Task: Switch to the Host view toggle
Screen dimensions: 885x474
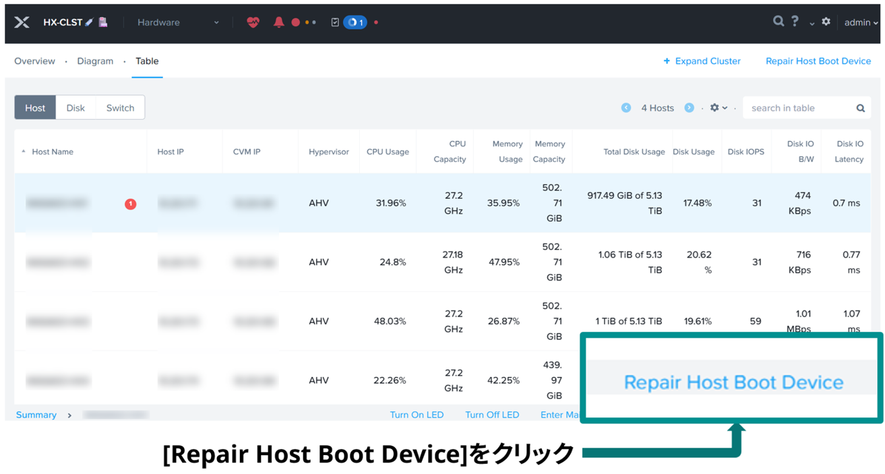Action: (35, 108)
